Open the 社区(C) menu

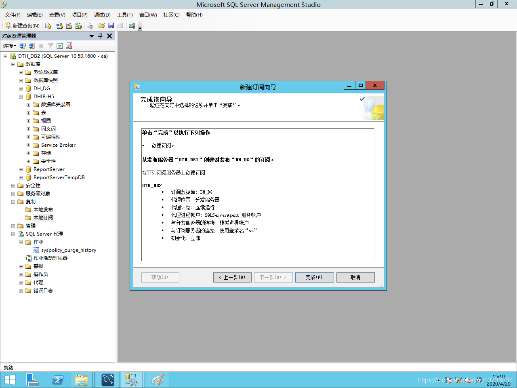click(x=171, y=15)
